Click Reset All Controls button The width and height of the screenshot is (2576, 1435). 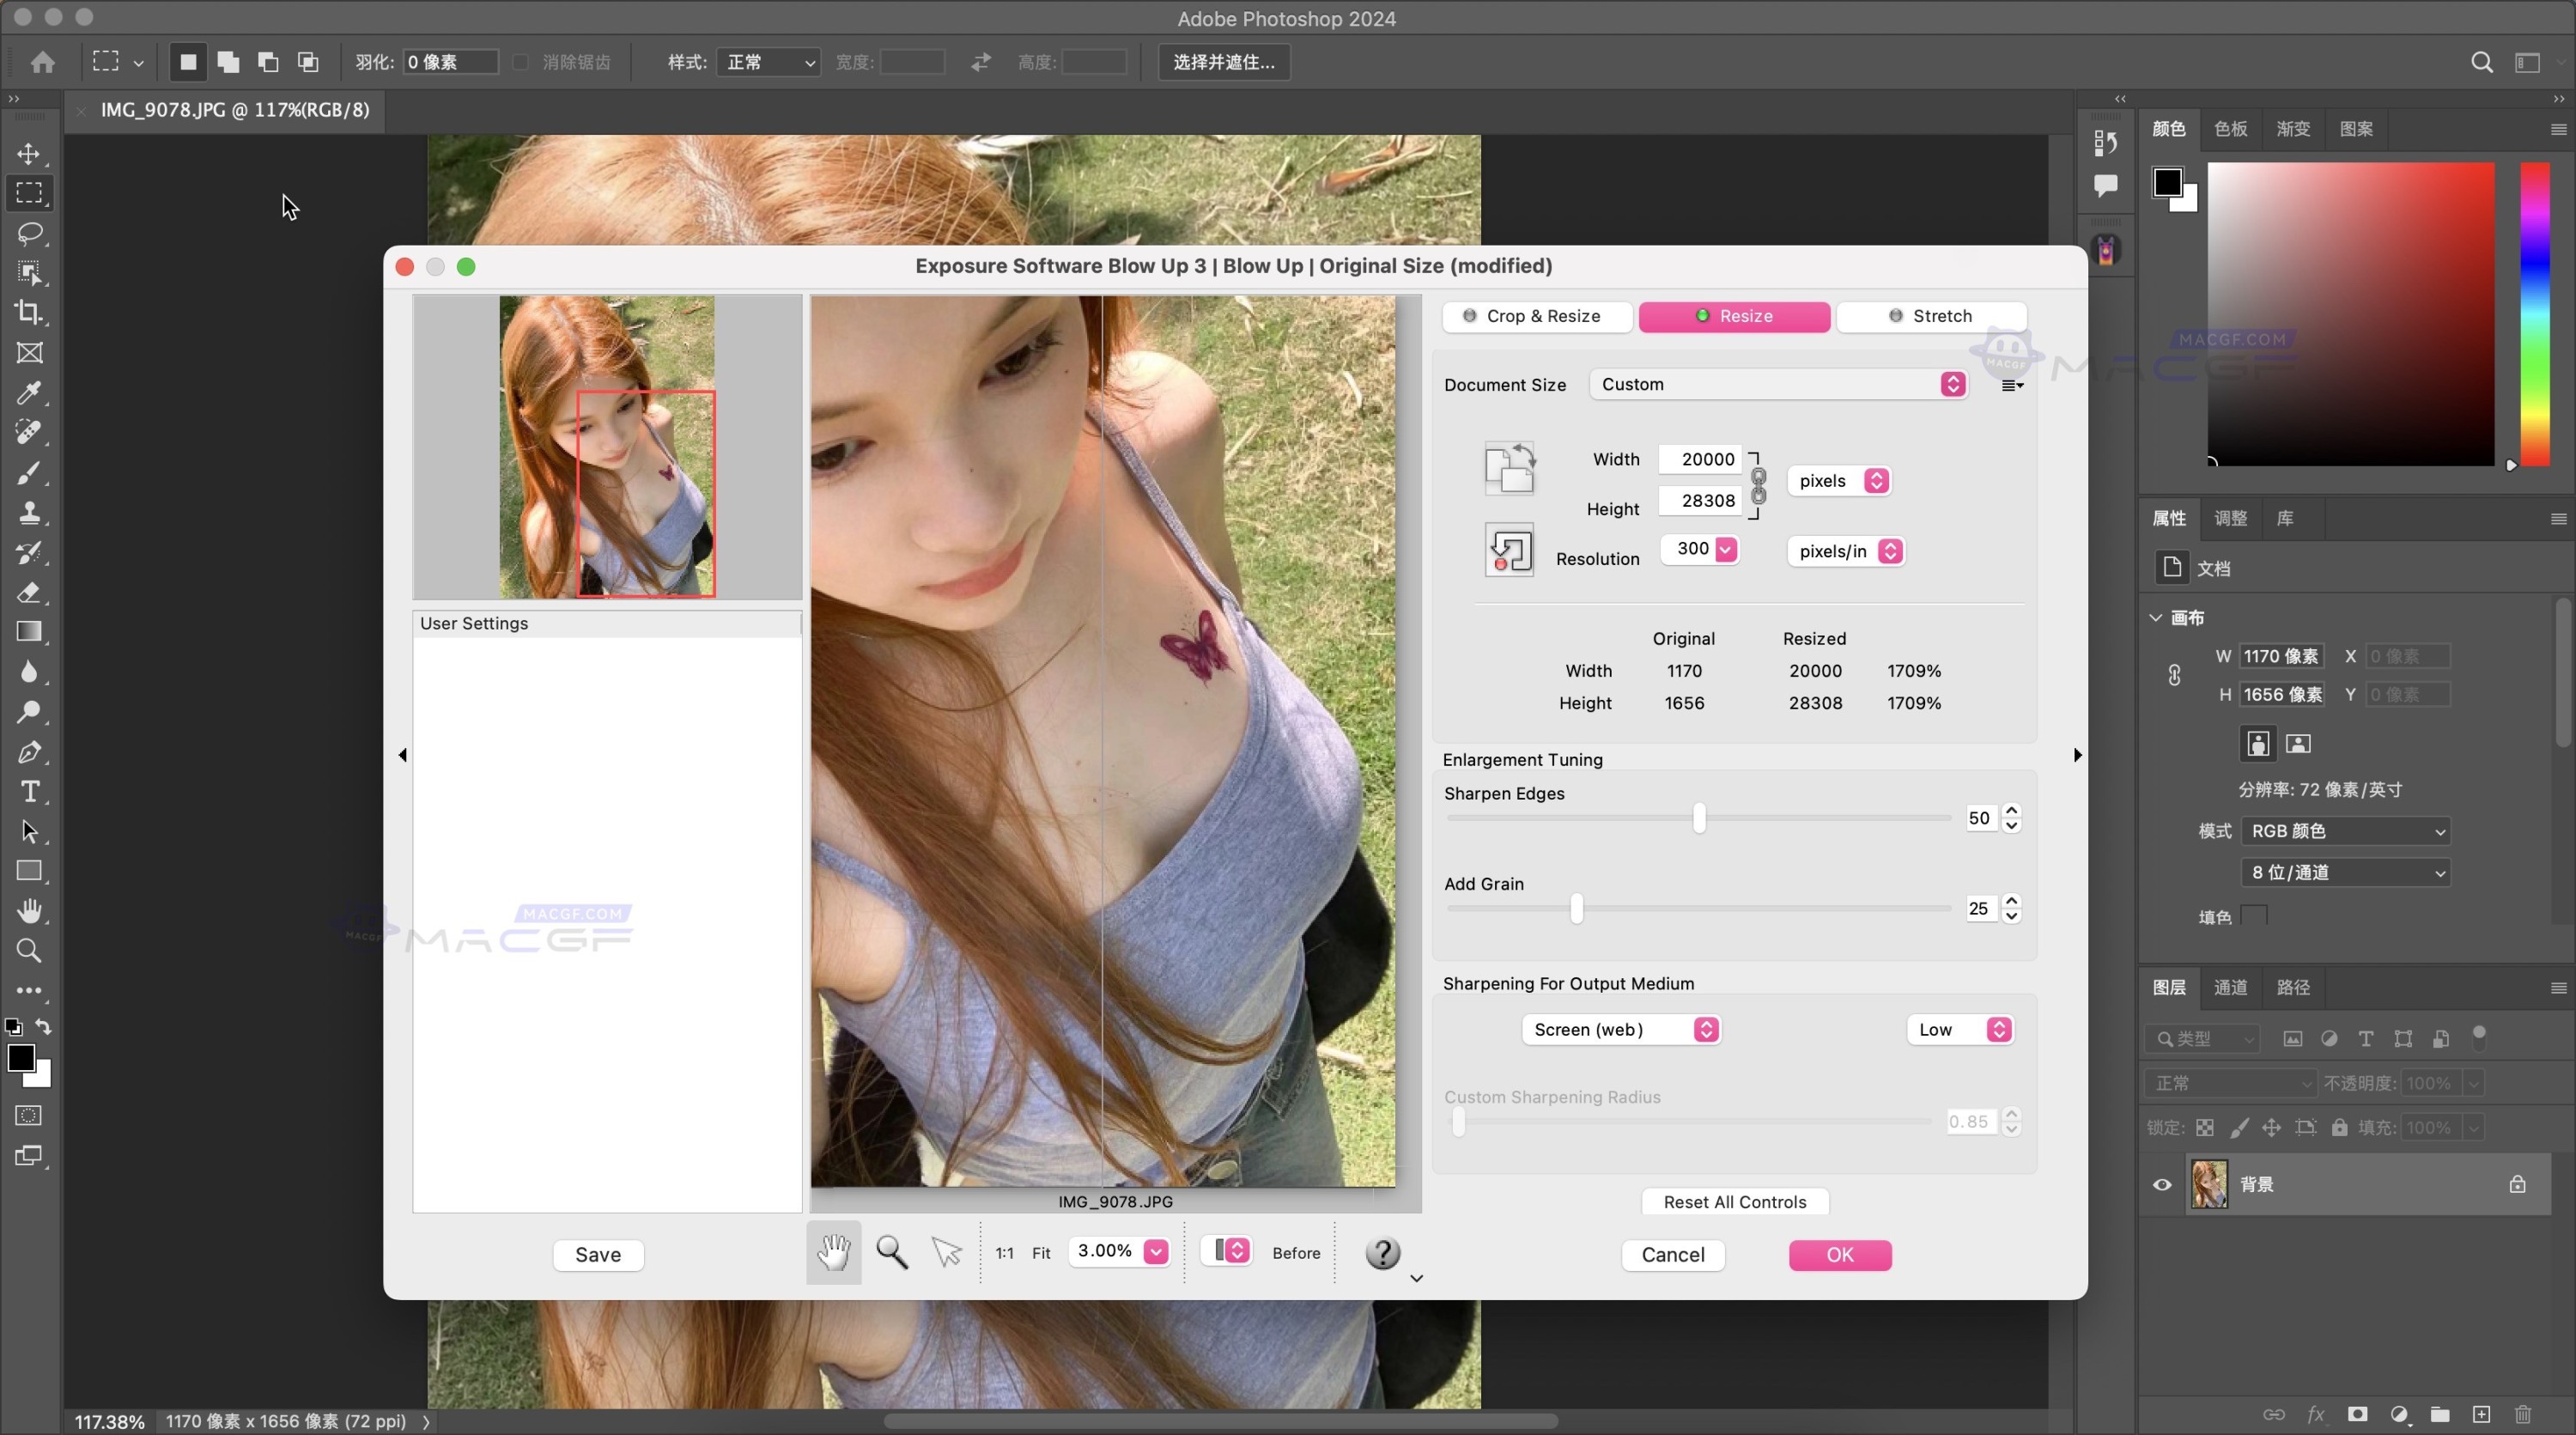tap(1734, 1202)
